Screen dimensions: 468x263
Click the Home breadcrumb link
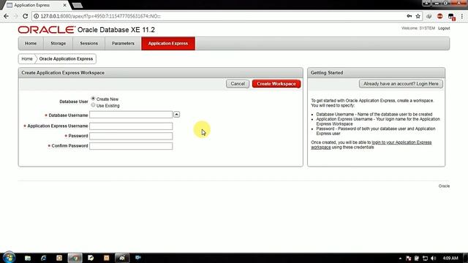[27, 58]
